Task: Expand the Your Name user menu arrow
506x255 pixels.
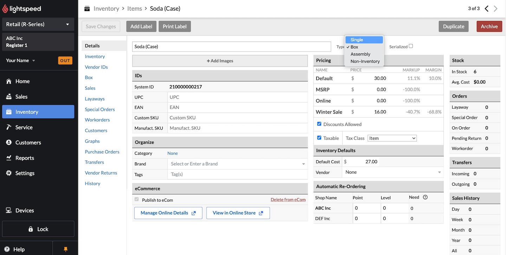Action: click(34, 61)
